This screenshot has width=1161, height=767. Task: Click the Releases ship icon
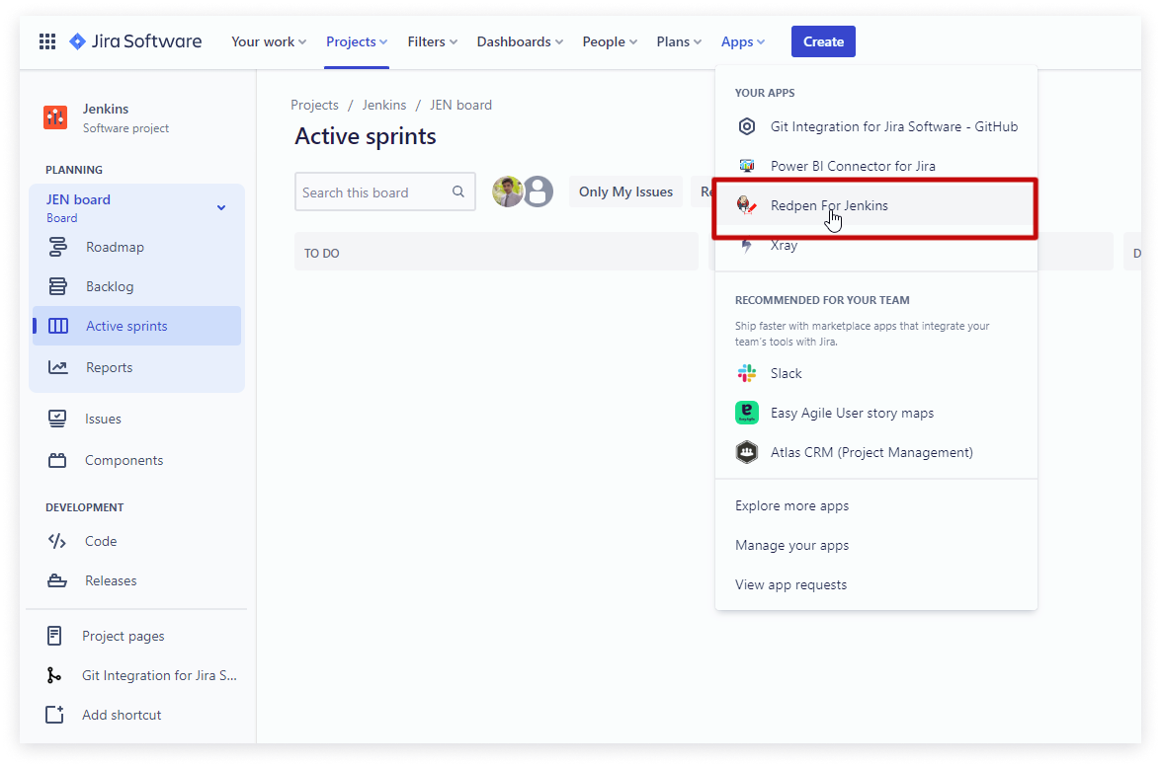pos(57,580)
